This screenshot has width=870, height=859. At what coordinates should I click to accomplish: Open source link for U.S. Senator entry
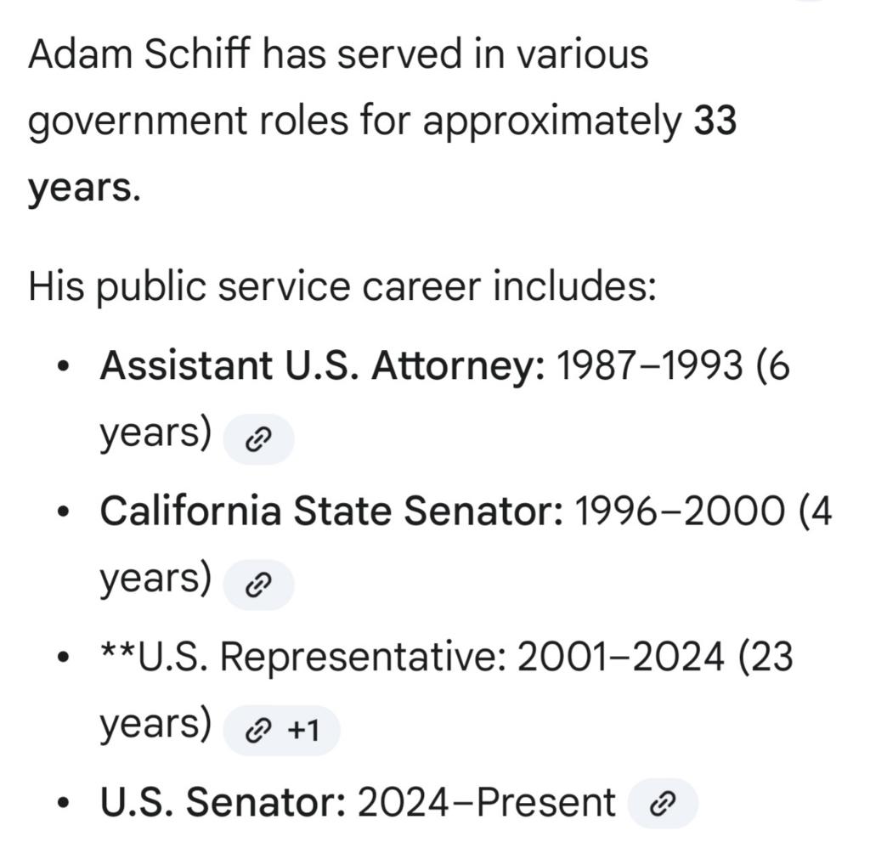click(x=662, y=804)
